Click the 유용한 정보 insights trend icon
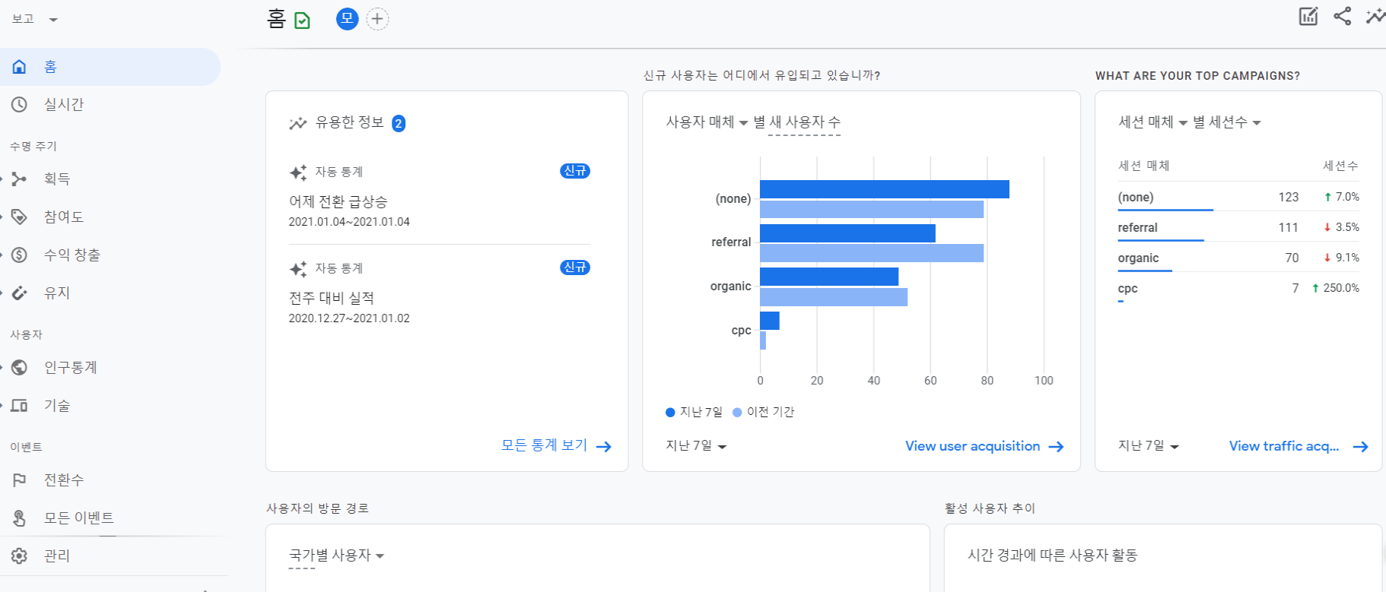 (297, 123)
